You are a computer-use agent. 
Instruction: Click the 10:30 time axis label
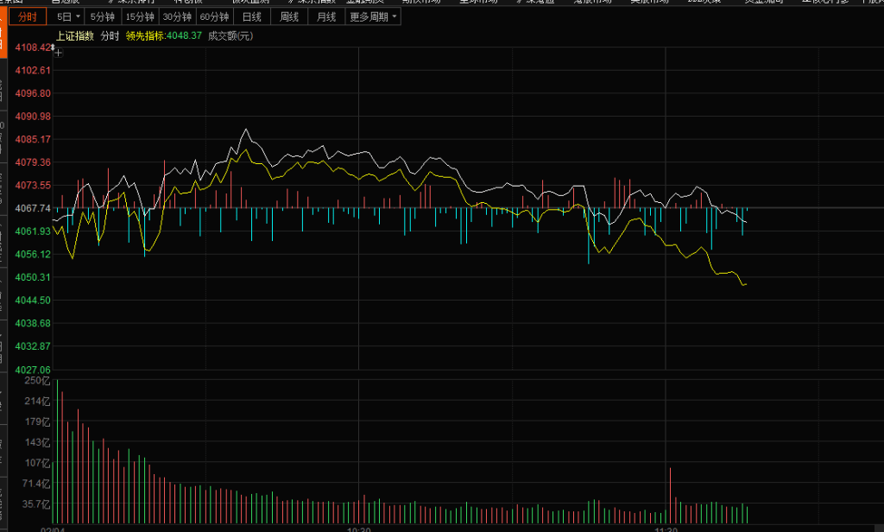point(358,527)
